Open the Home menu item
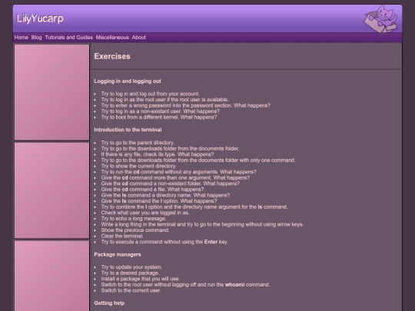The image size is (415, 311). [22, 38]
